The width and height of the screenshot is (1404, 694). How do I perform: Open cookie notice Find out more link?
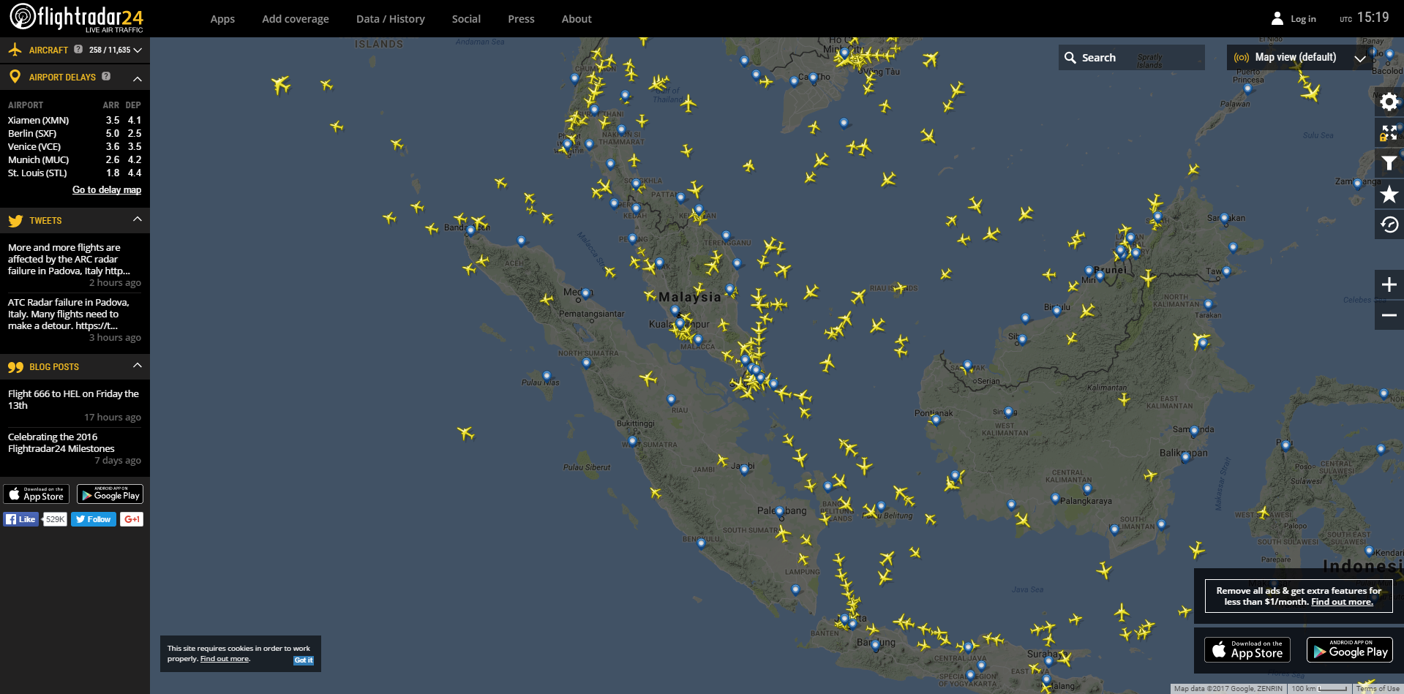pyautogui.click(x=225, y=659)
